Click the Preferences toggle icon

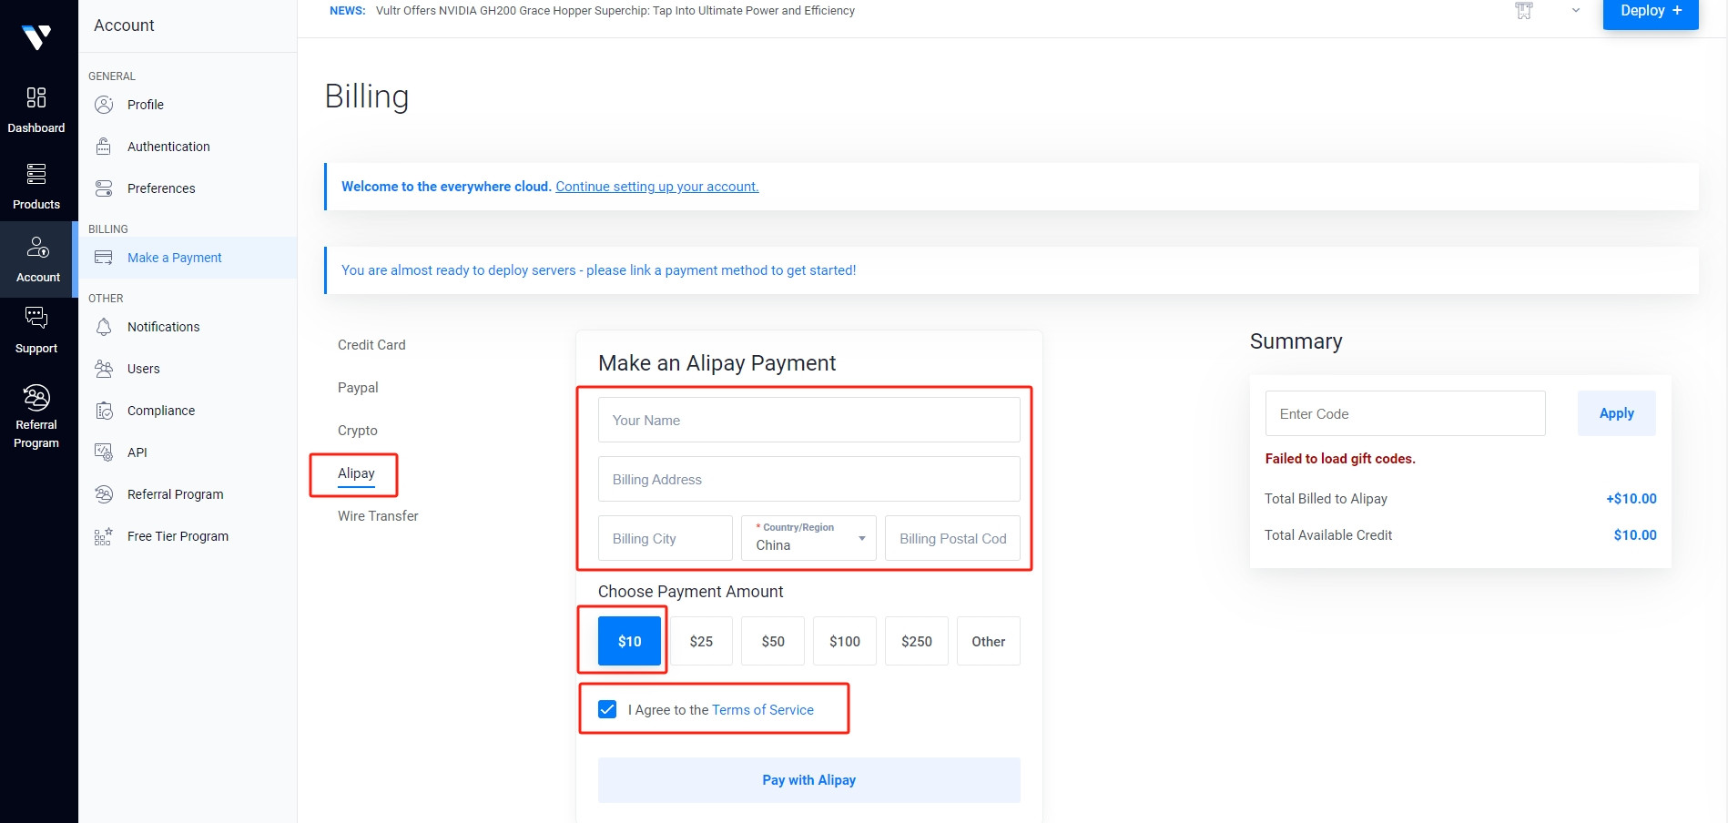tap(104, 188)
